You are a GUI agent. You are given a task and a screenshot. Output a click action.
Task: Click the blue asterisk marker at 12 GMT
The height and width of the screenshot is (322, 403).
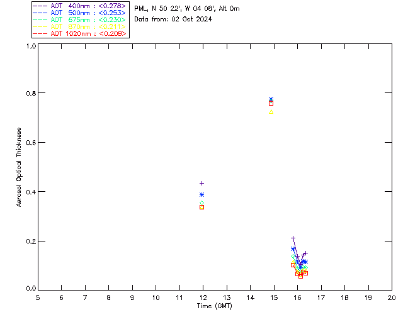201,194
